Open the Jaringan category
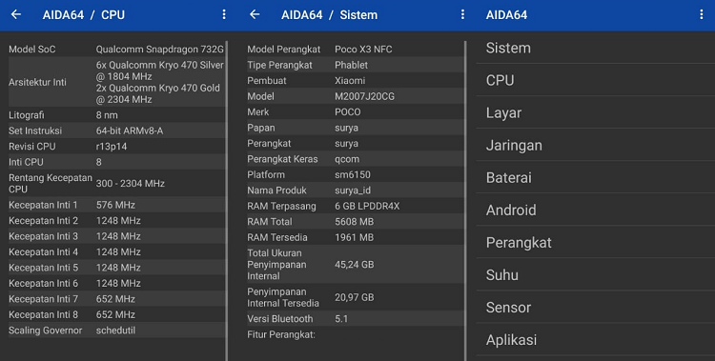This screenshot has width=715, height=361. [x=596, y=145]
